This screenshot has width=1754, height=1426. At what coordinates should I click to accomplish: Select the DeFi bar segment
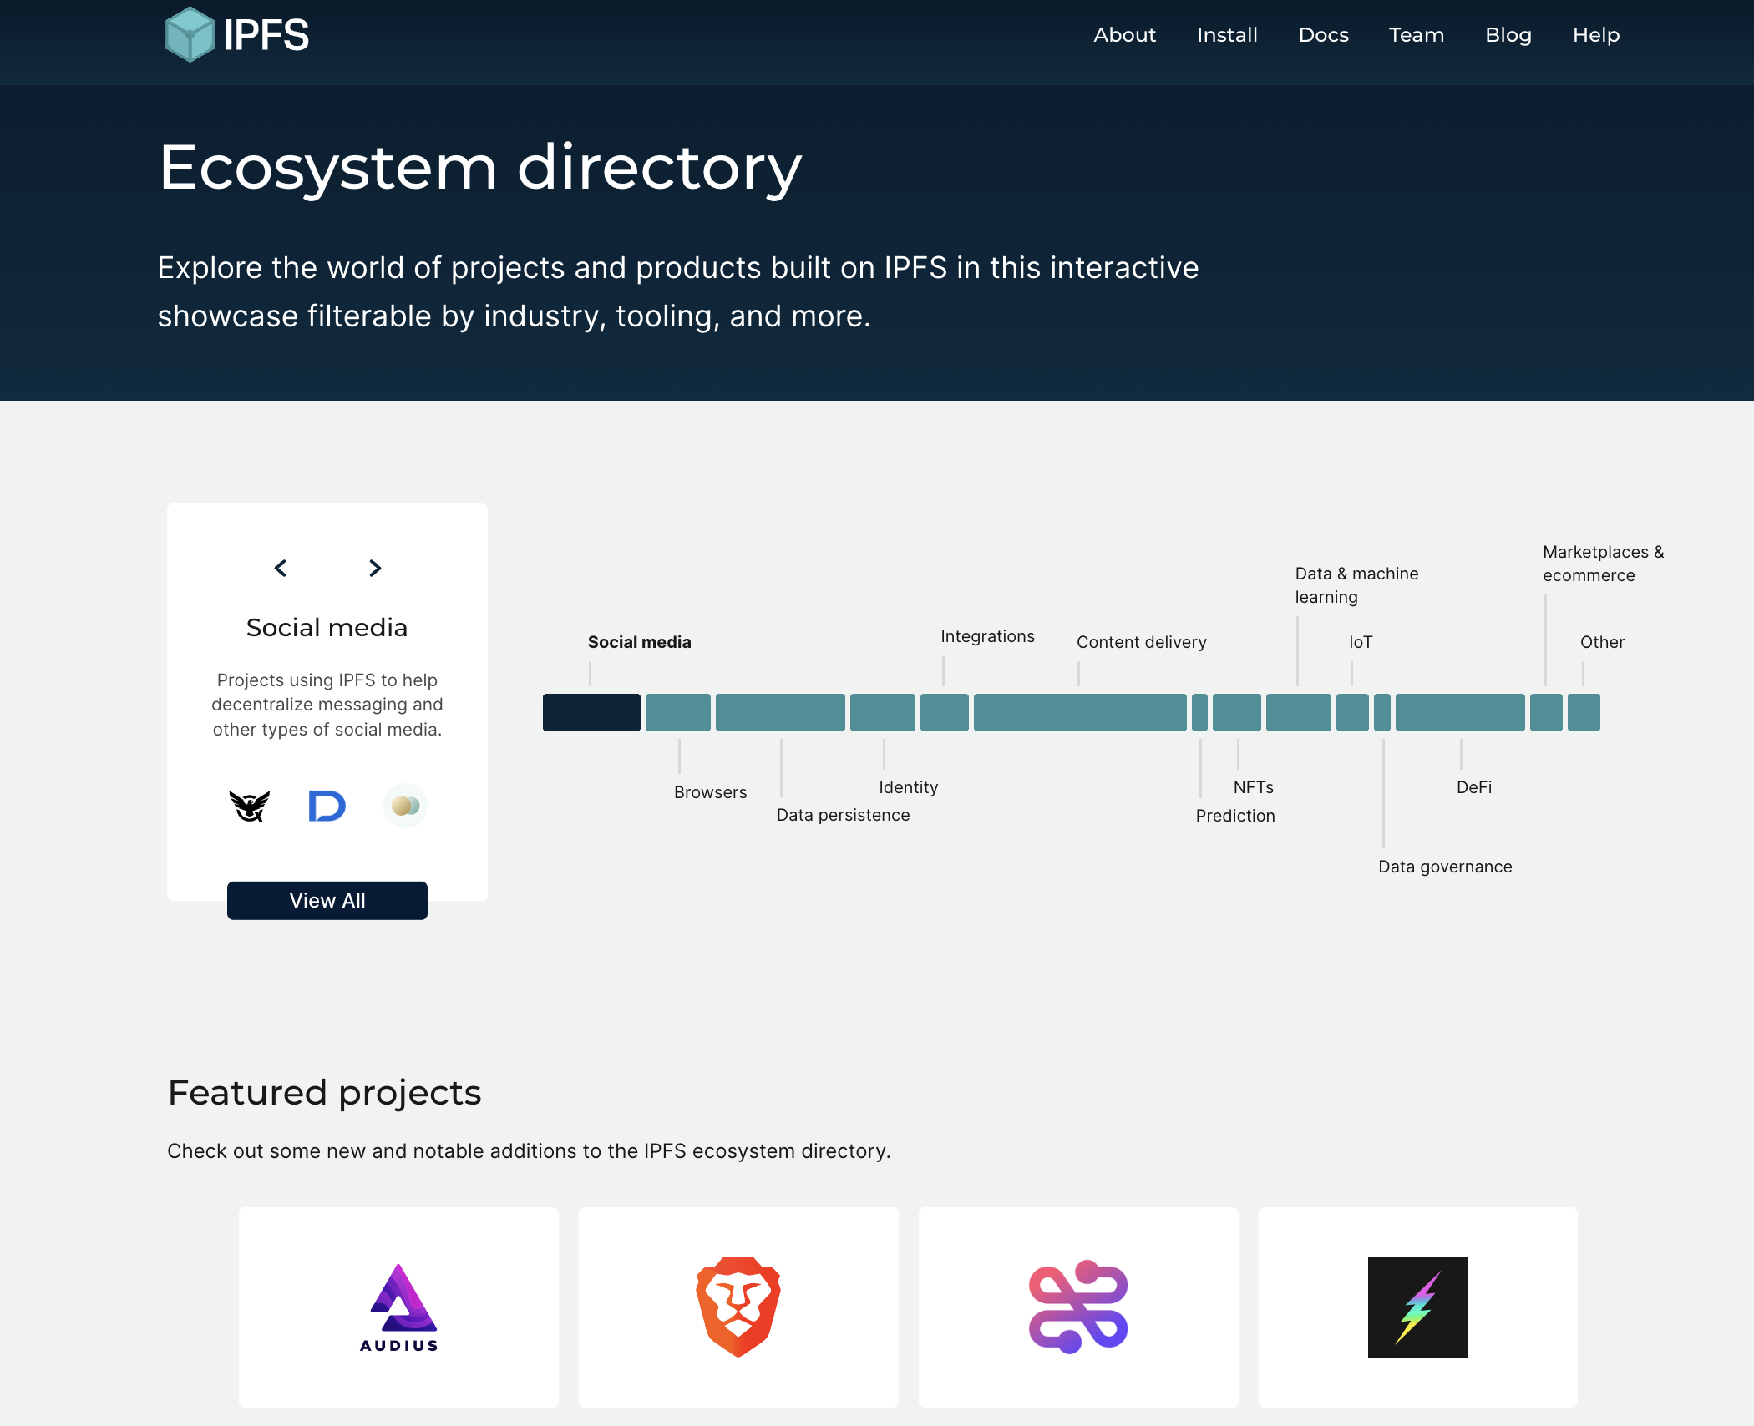point(1460,712)
